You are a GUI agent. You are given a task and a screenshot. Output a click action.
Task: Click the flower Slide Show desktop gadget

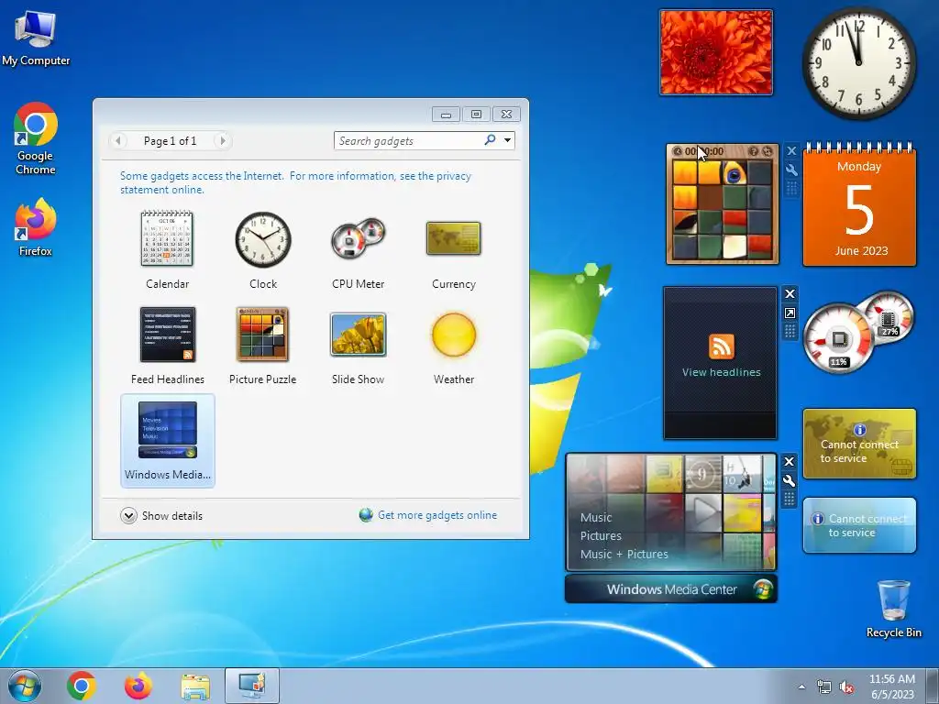715,52
